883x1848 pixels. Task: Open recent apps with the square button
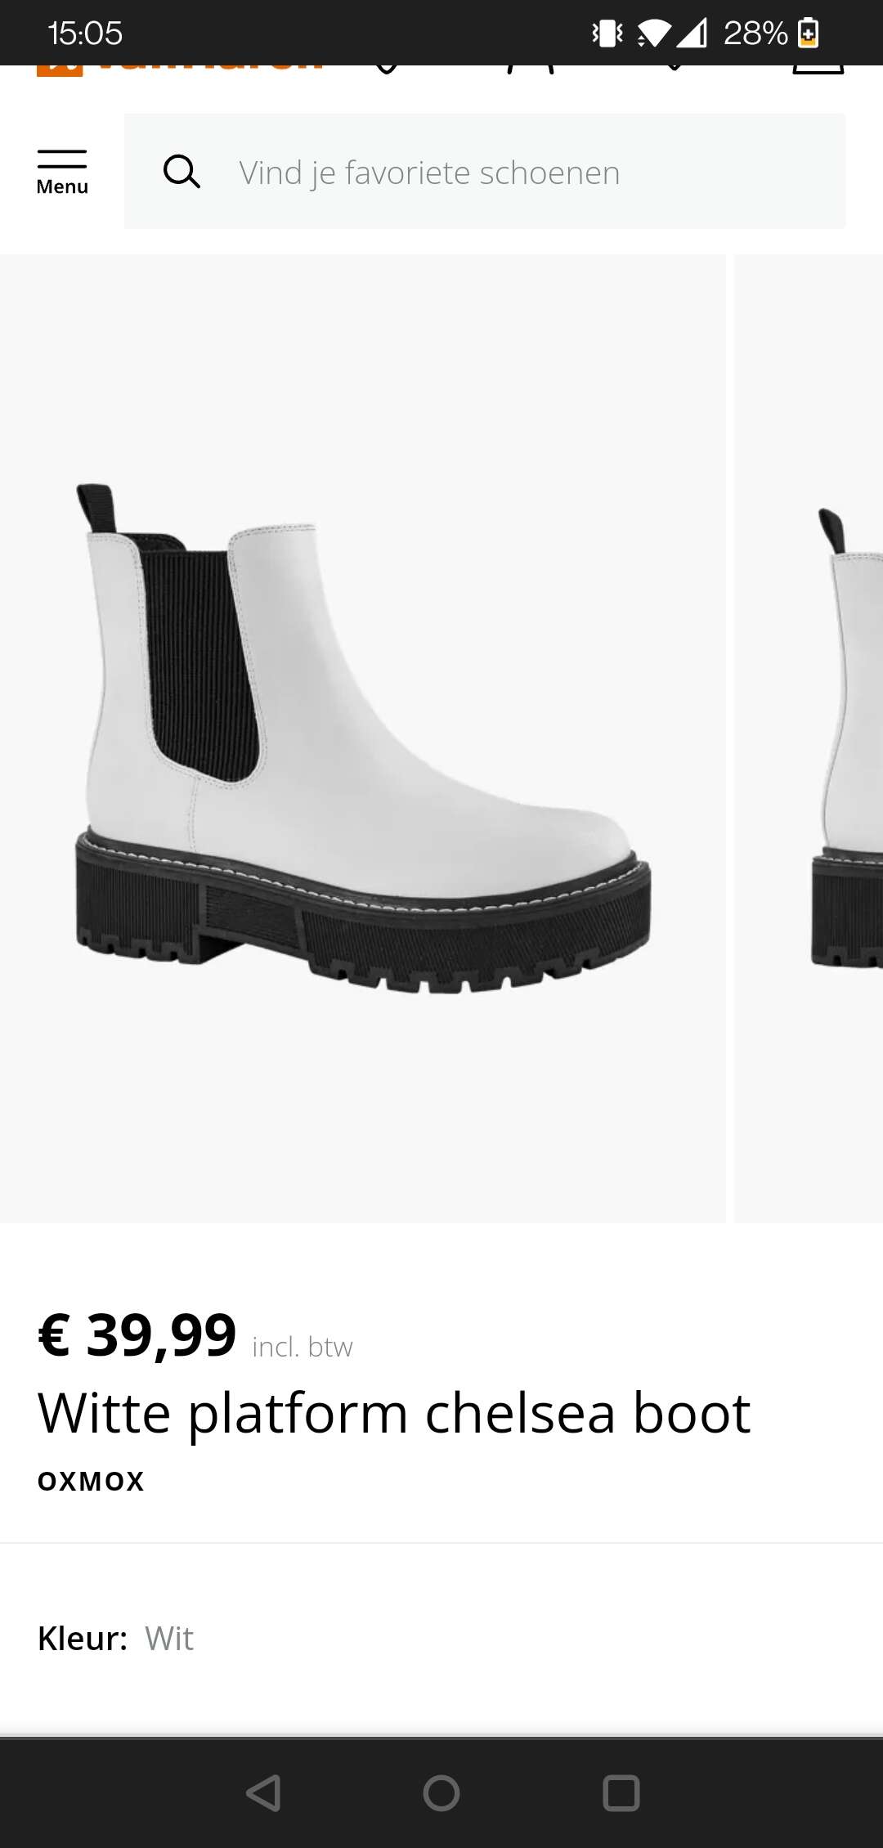(621, 1793)
